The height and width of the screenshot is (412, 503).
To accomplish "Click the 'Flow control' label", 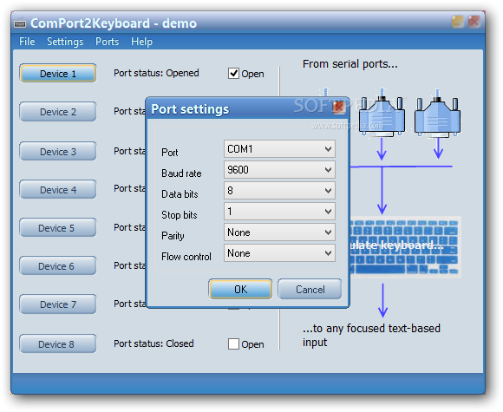I will [186, 257].
